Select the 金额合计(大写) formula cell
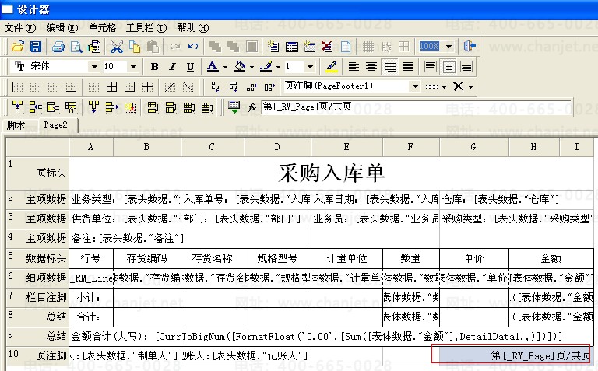598x371 pixels. (331, 336)
